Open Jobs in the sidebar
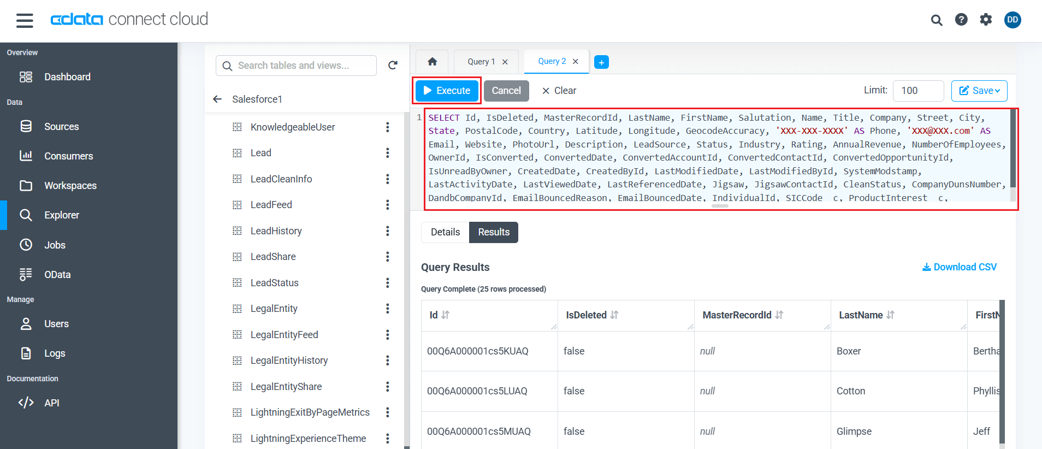Image resolution: width=1042 pixels, height=449 pixels. pyautogui.click(x=55, y=245)
